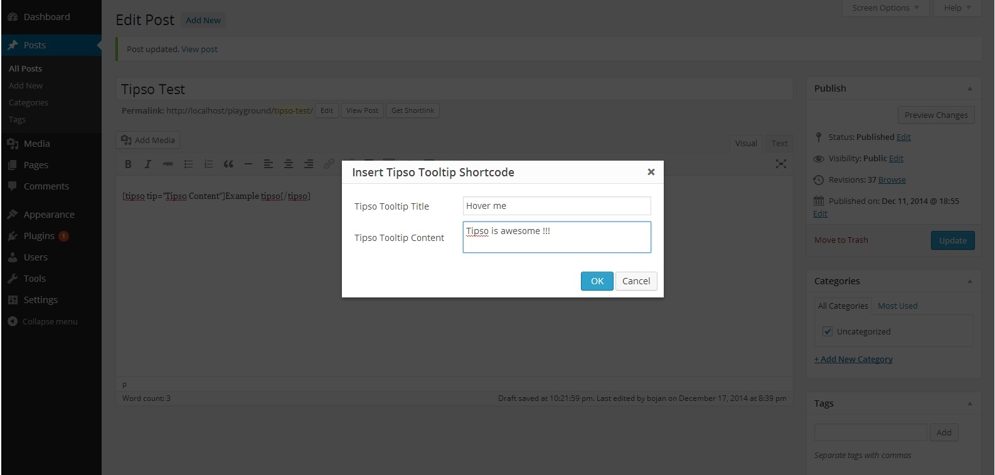The width and height of the screenshot is (995, 475).
Task: Click Get Shortlink button
Action: point(413,110)
